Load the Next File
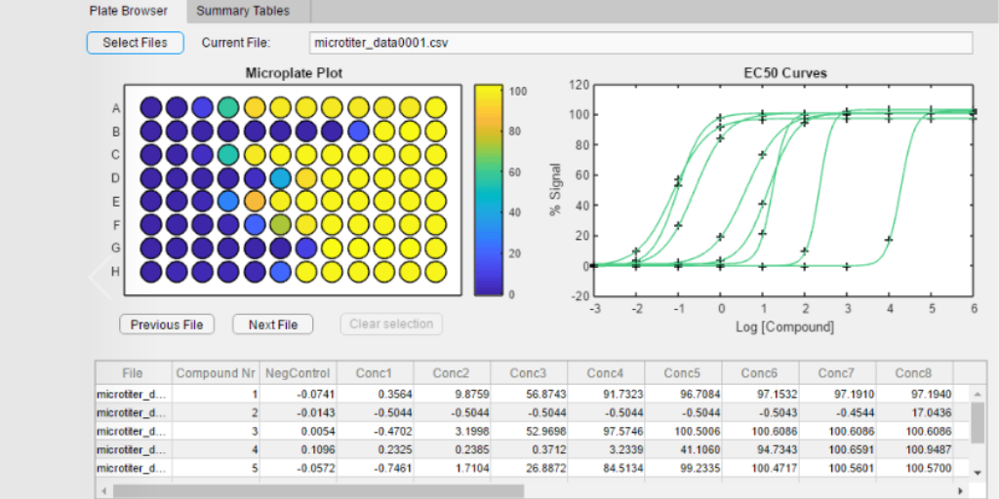999x499 pixels. [272, 325]
